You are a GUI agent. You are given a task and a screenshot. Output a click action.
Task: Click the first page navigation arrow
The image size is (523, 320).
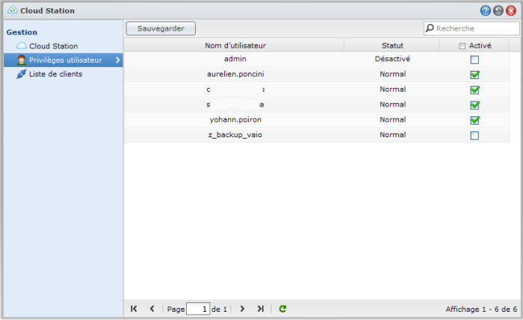134,308
